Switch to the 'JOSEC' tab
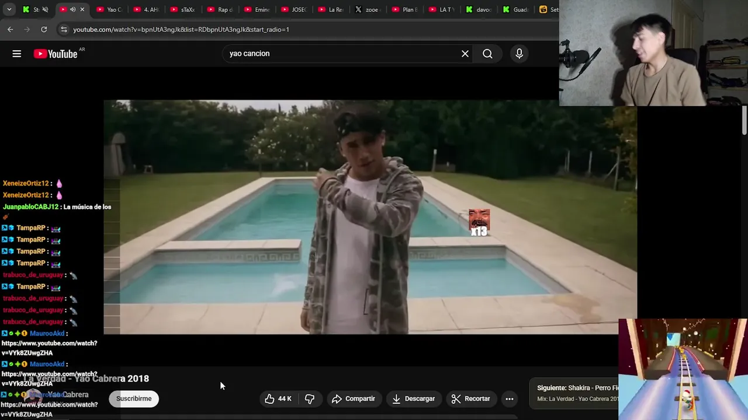The image size is (748, 420). [293, 9]
